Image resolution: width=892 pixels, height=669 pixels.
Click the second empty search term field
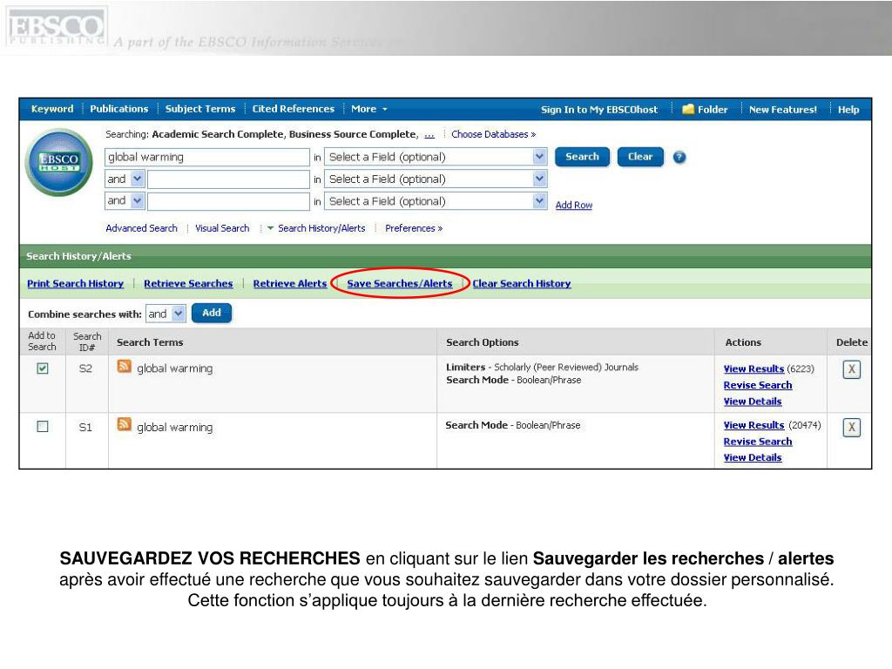click(228, 179)
